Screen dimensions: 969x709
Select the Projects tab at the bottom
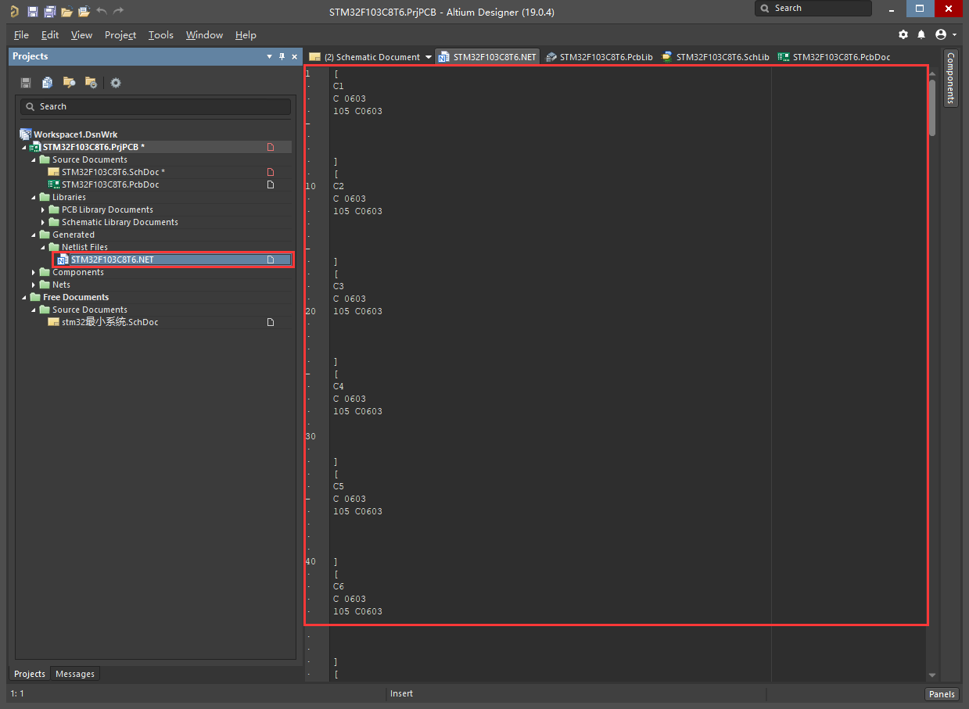30,674
